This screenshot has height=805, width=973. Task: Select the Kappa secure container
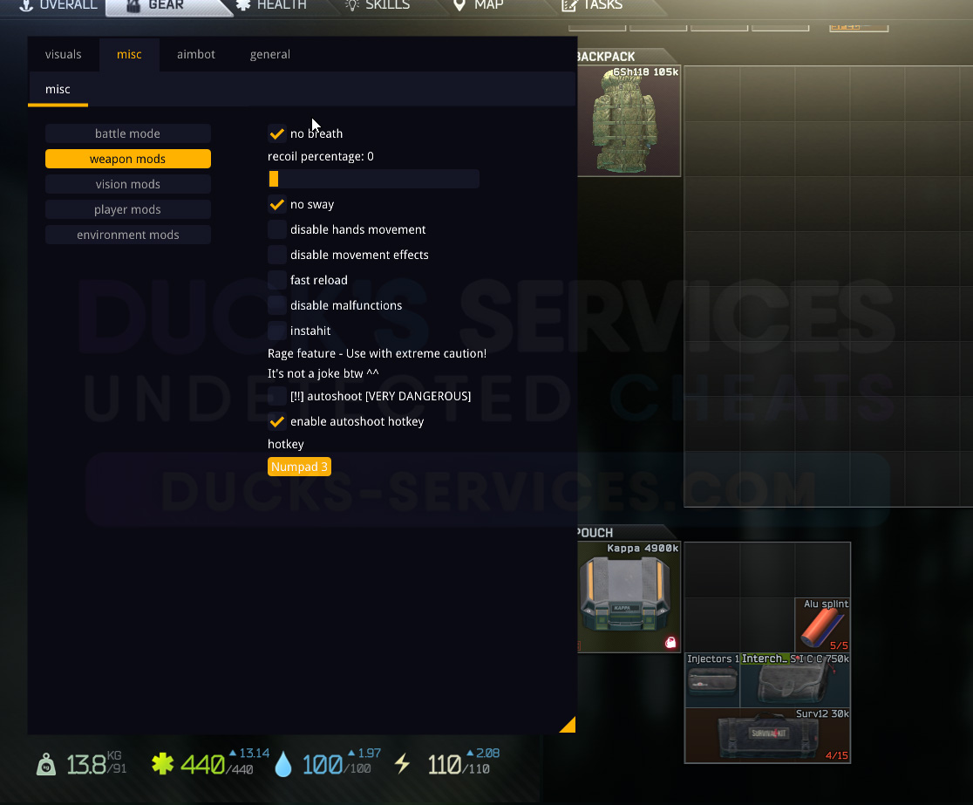(x=629, y=597)
